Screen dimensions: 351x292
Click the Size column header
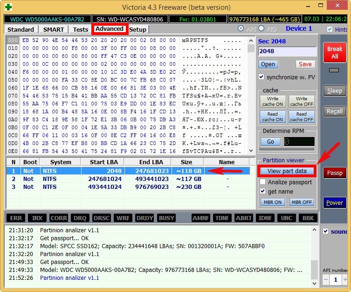pos(187,162)
